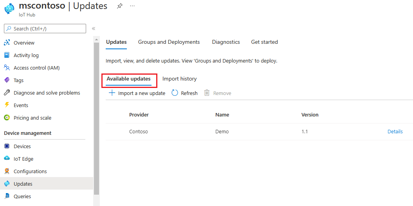Open Events via the lightning bolt icon
Screen dimensions: 413x206
(7, 105)
